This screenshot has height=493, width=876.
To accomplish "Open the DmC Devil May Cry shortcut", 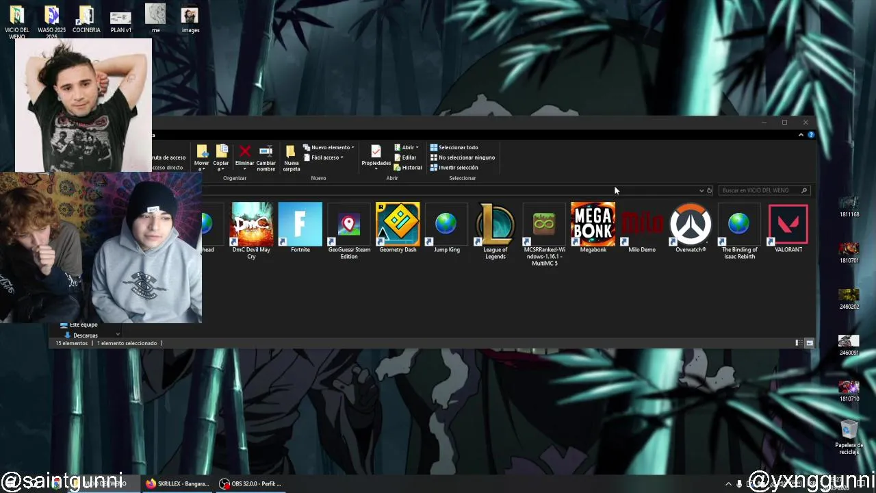I will click(251, 231).
